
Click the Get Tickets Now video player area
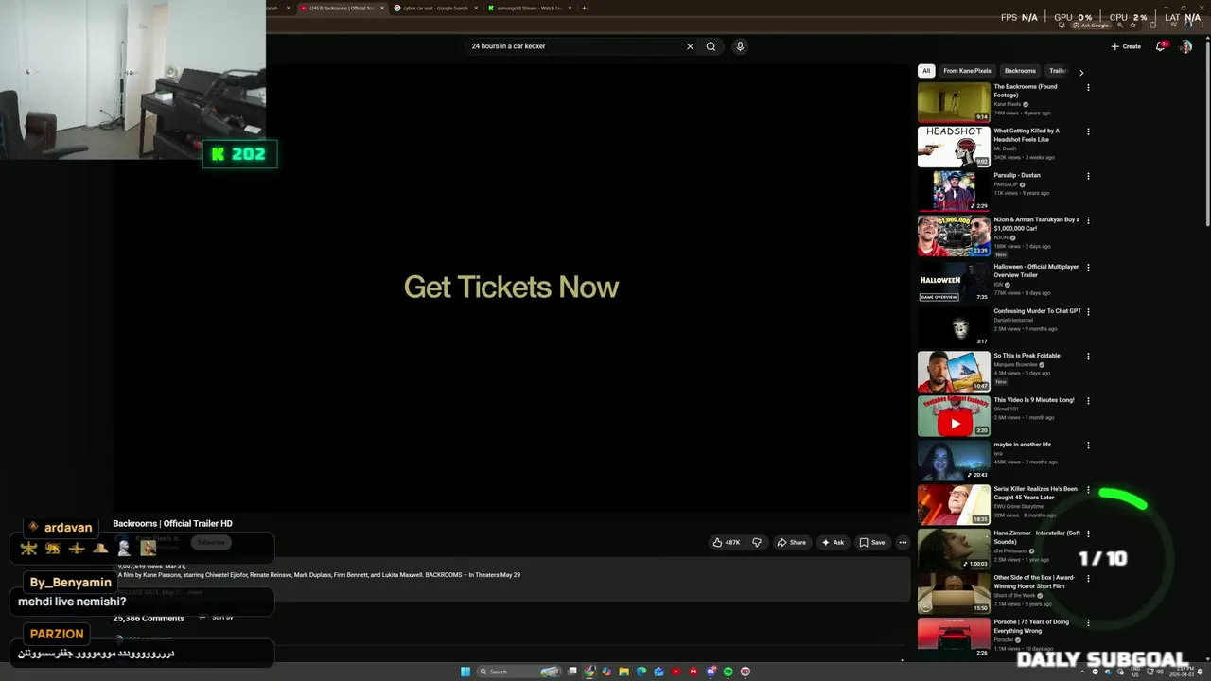pyautogui.click(x=511, y=287)
